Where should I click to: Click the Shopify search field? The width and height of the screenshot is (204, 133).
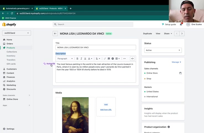tap(93, 24)
